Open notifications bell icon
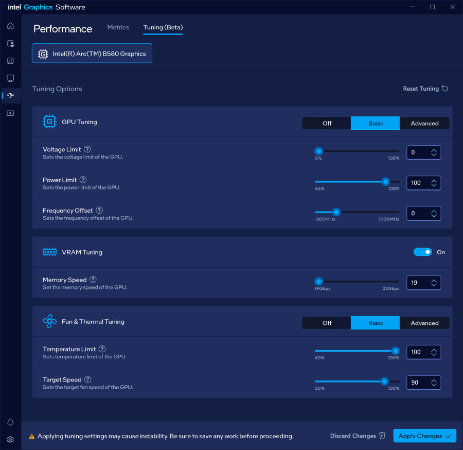The width and height of the screenshot is (463, 450). (10, 422)
